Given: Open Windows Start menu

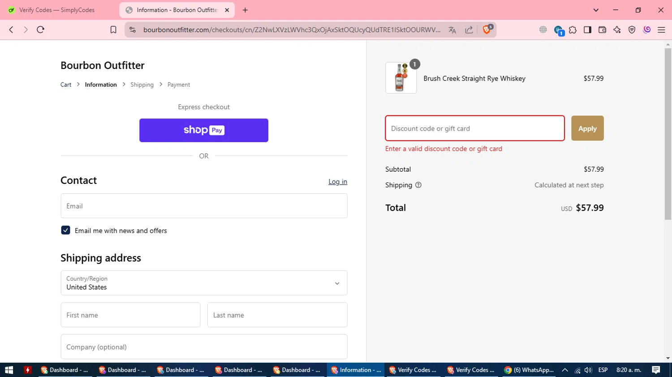Looking at the screenshot, I should pos(9,370).
